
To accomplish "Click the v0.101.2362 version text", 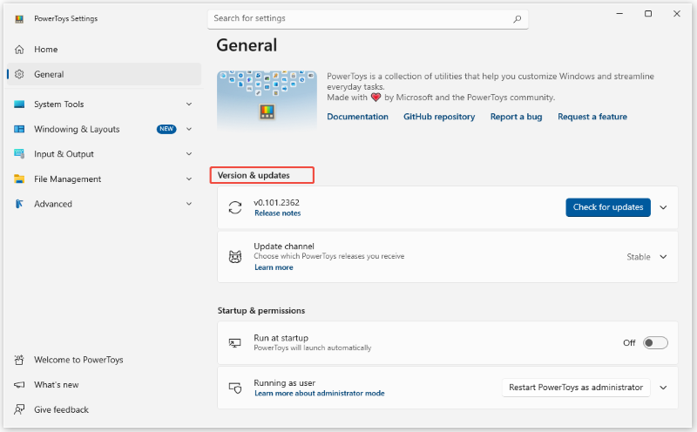I will (276, 202).
